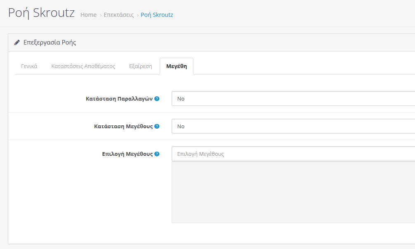This screenshot has height=249, width=415.
Task: Go to Home breadcrumb link
Action: [x=88, y=15]
